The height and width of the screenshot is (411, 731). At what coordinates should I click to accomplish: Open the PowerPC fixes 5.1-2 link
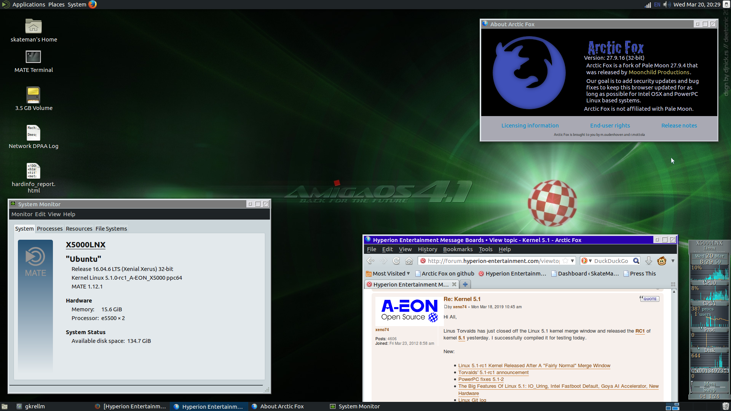(x=481, y=379)
